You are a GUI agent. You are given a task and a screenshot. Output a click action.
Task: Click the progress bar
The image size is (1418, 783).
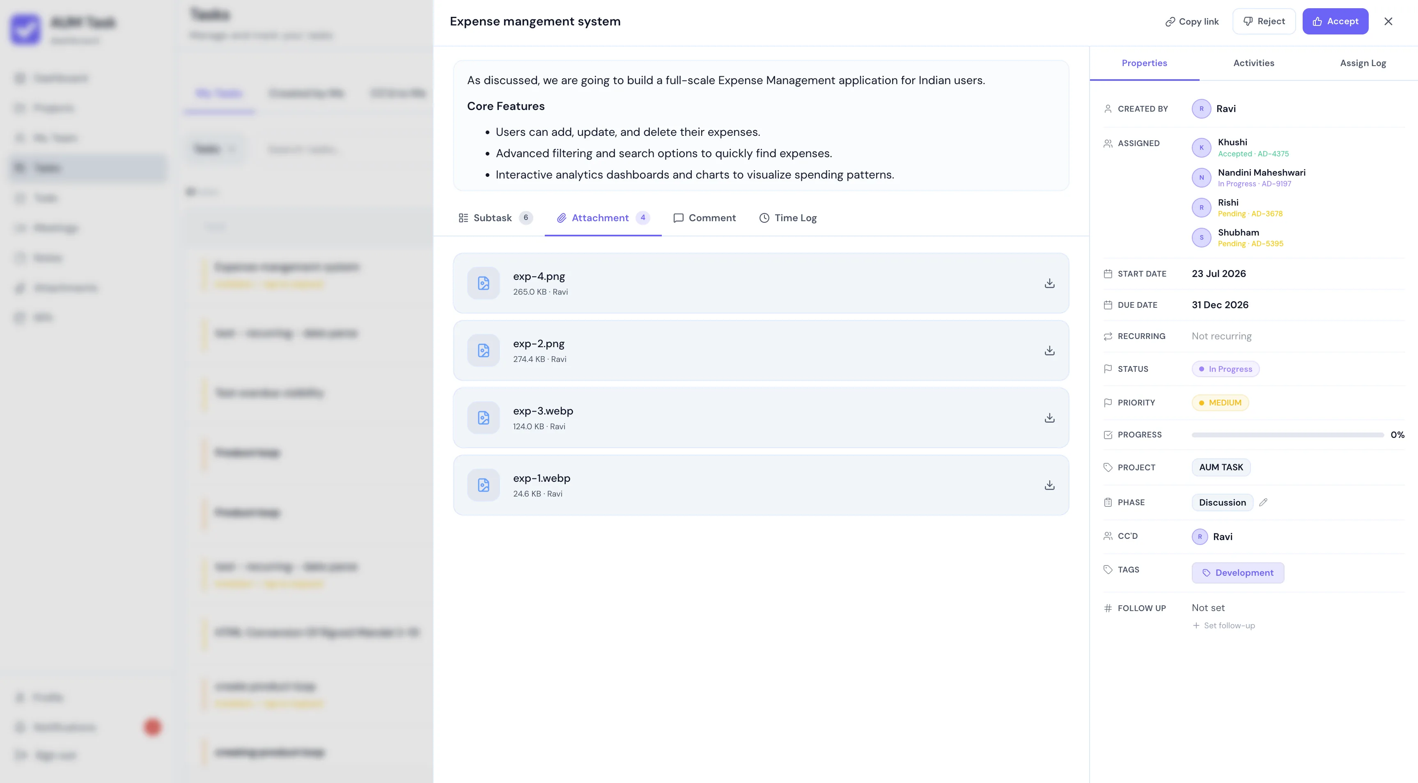click(x=1287, y=435)
